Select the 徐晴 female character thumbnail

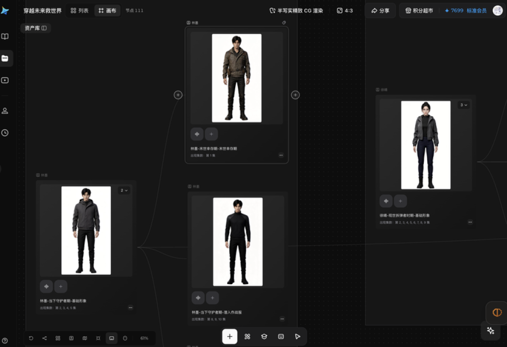[426, 145]
